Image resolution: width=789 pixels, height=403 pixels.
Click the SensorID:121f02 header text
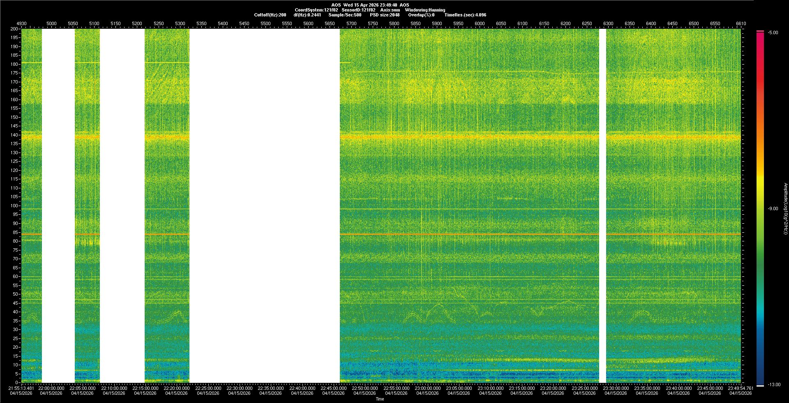coord(358,10)
